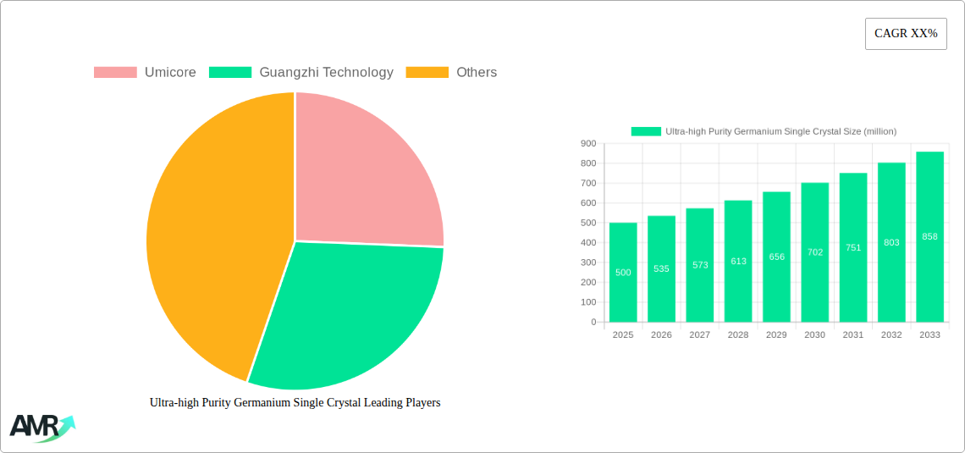Click the green Guangzhi Technology legend swatch
Screen dimensions: 965x453
coord(230,73)
